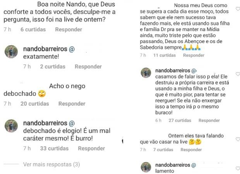
Task: Reply to 'debochado é elogio!' comment
Action: 91,148
